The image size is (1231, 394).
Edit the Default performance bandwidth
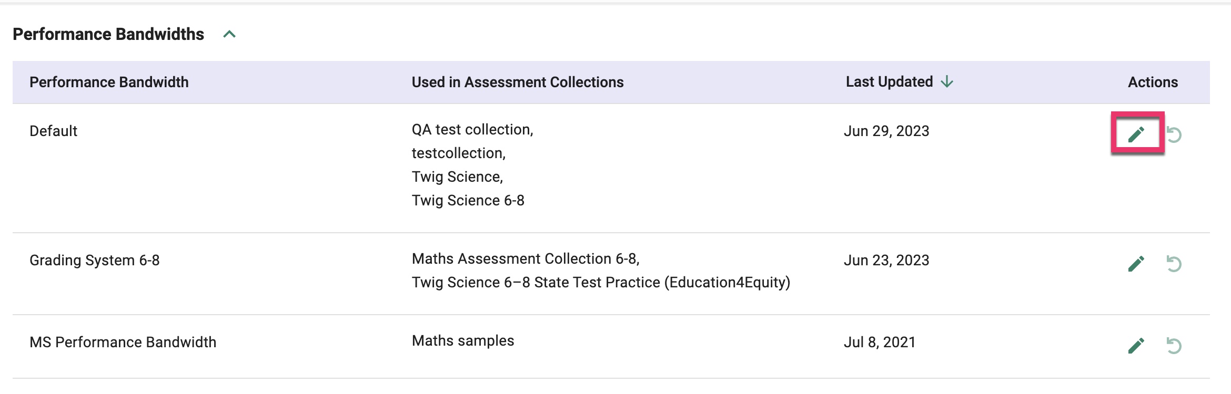point(1136,134)
